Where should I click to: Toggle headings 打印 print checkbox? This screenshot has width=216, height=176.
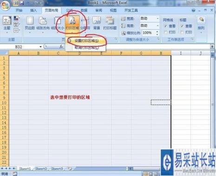tap(182, 32)
